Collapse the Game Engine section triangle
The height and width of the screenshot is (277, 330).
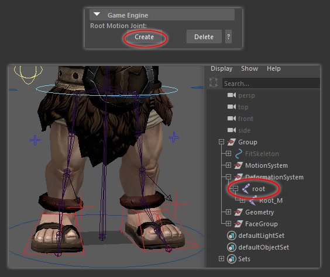pyautogui.click(x=97, y=14)
